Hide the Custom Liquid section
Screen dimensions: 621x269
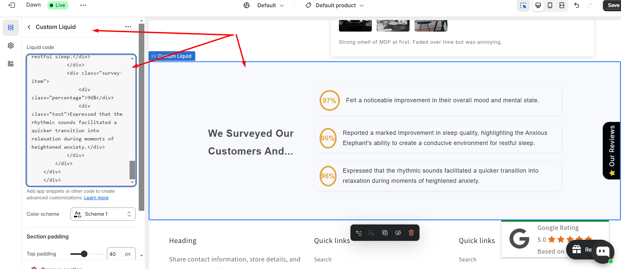point(398,233)
